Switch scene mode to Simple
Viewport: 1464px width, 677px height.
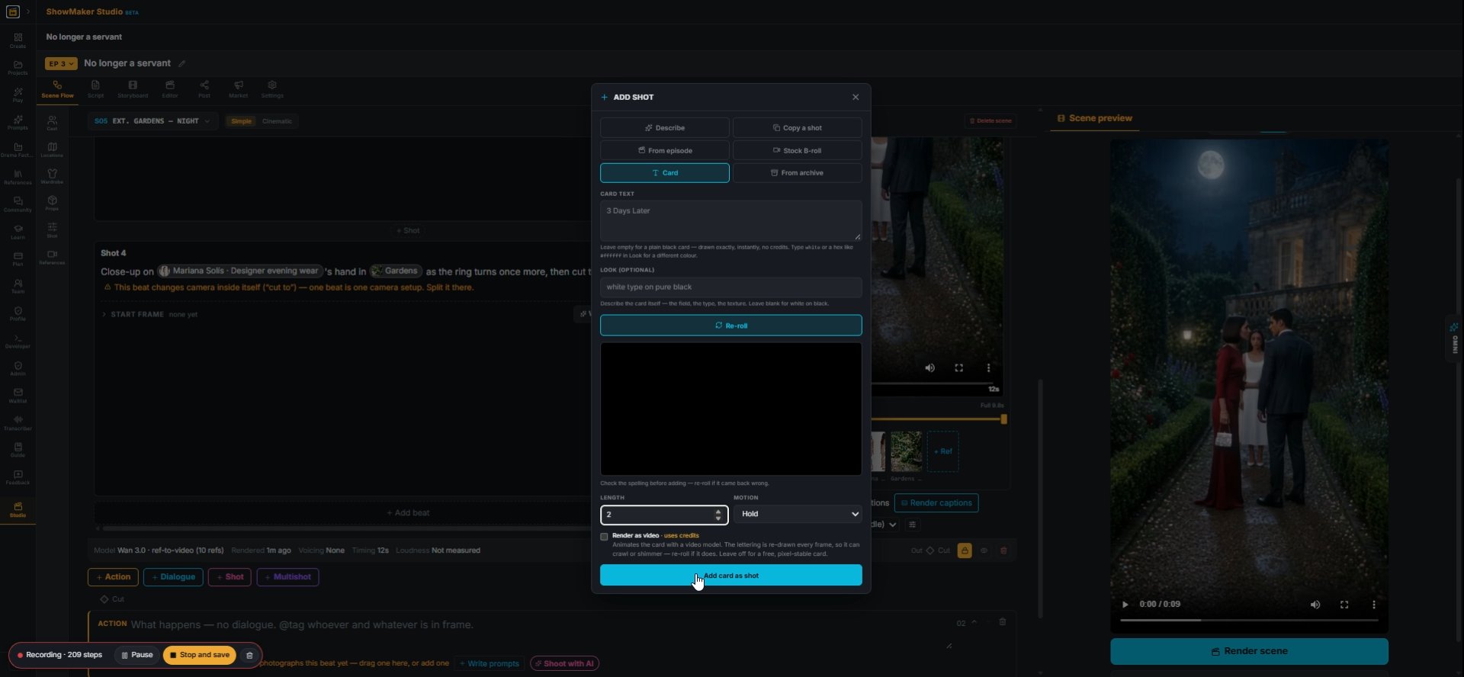pos(241,121)
